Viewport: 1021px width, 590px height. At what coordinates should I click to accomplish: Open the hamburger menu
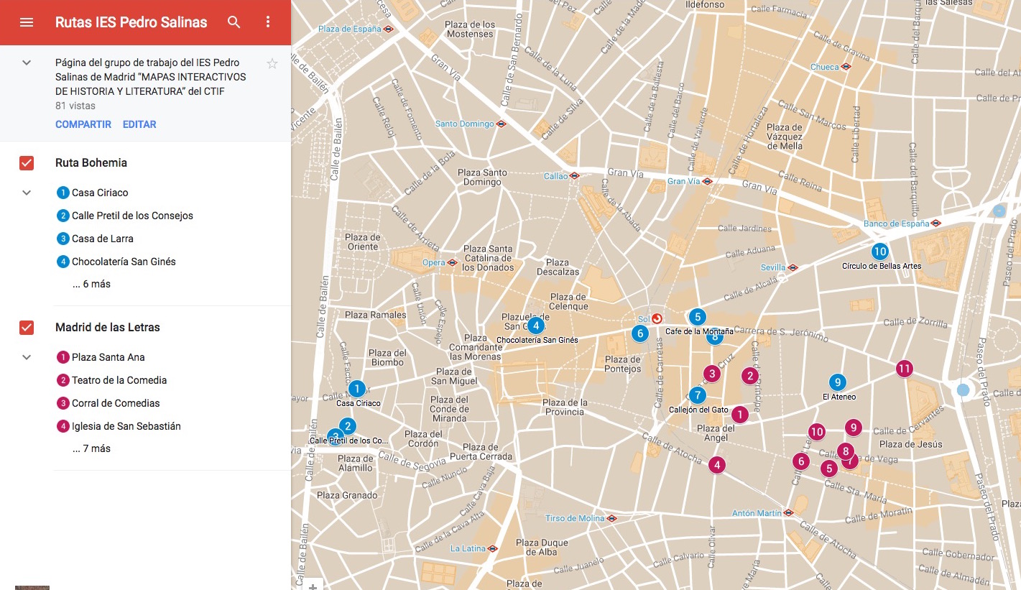tap(27, 22)
